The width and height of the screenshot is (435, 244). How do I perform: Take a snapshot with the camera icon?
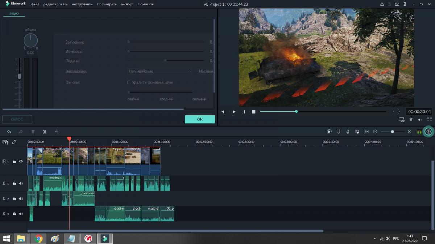(x=411, y=120)
